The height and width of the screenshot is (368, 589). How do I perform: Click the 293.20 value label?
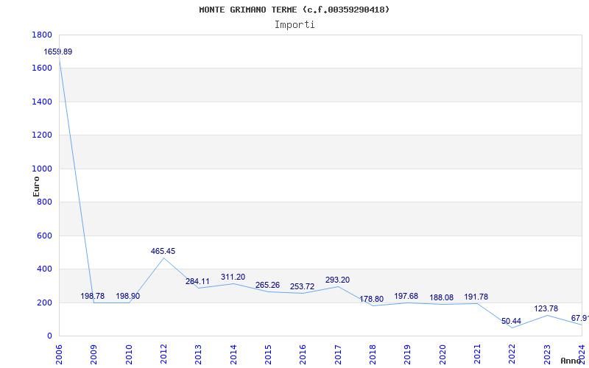pyautogui.click(x=337, y=280)
